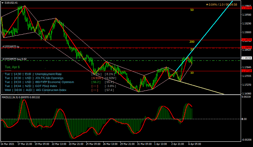Click the current price label 1.18158
Viewport: 253px width, 147px height.
coord(247,58)
